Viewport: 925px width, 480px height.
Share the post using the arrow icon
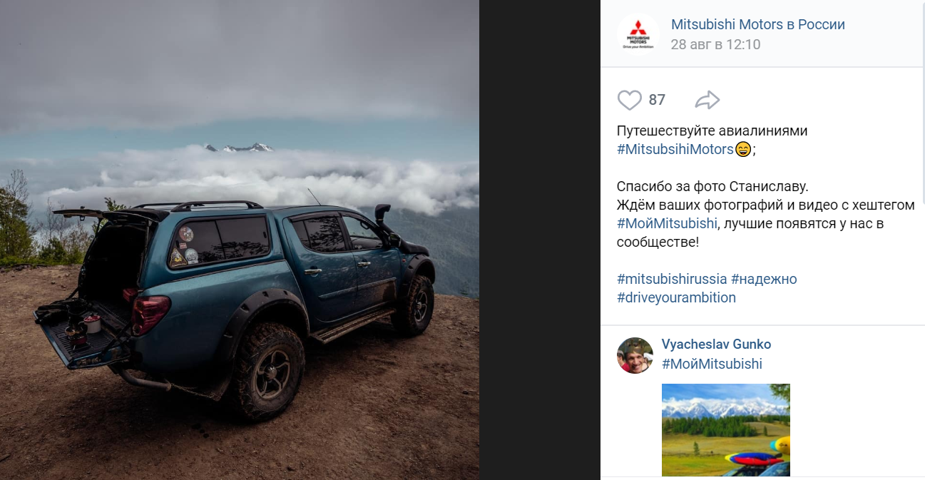coord(707,100)
